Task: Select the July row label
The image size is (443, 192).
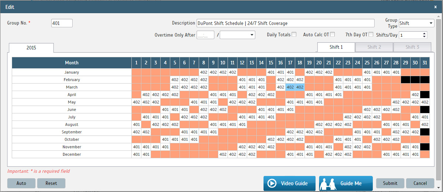Action: point(72,117)
